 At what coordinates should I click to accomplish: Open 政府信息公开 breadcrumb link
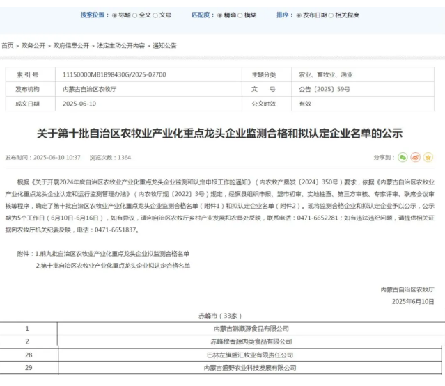(x=71, y=46)
